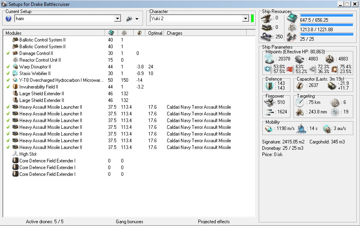Image resolution: width=360 pixels, height=226 pixels.
Task: Click the Warp Disruptor II module icon
Action: [15, 67]
